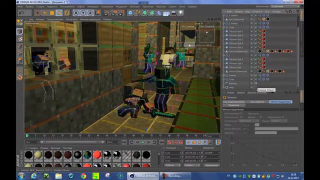Add a camera object from the toolbar
Screen dimensions: 320x180
173,13
